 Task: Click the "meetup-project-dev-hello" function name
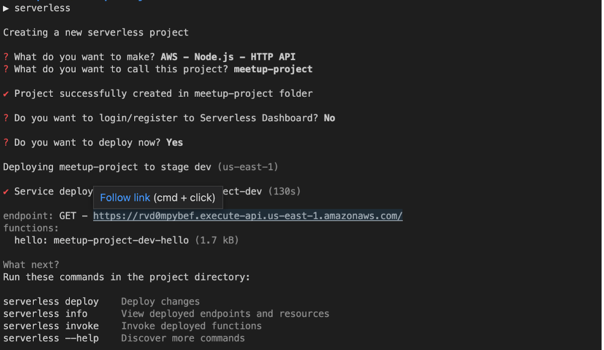tap(121, 240)
